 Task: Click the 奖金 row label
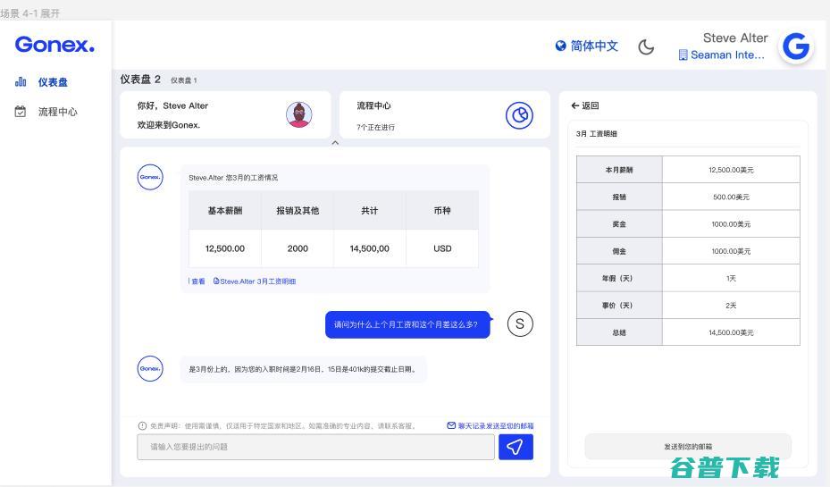tap(619, 224)
